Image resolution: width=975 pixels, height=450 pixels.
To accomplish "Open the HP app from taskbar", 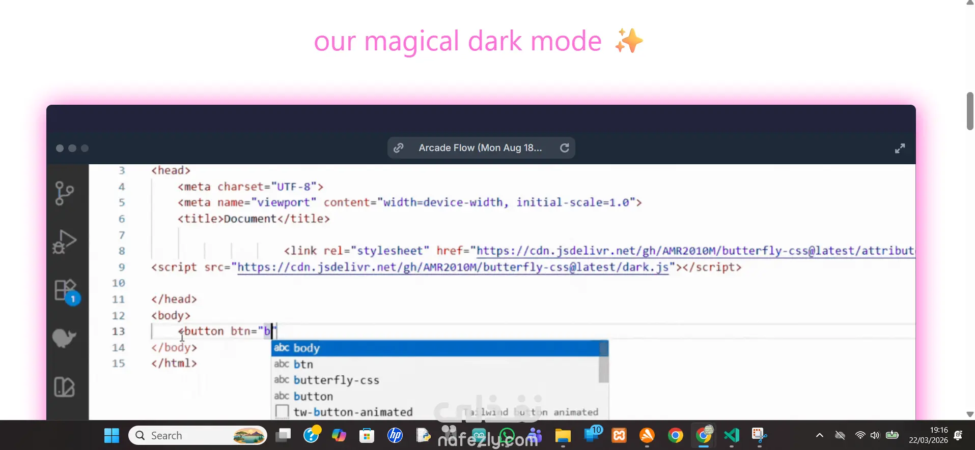I will point(395,436).
